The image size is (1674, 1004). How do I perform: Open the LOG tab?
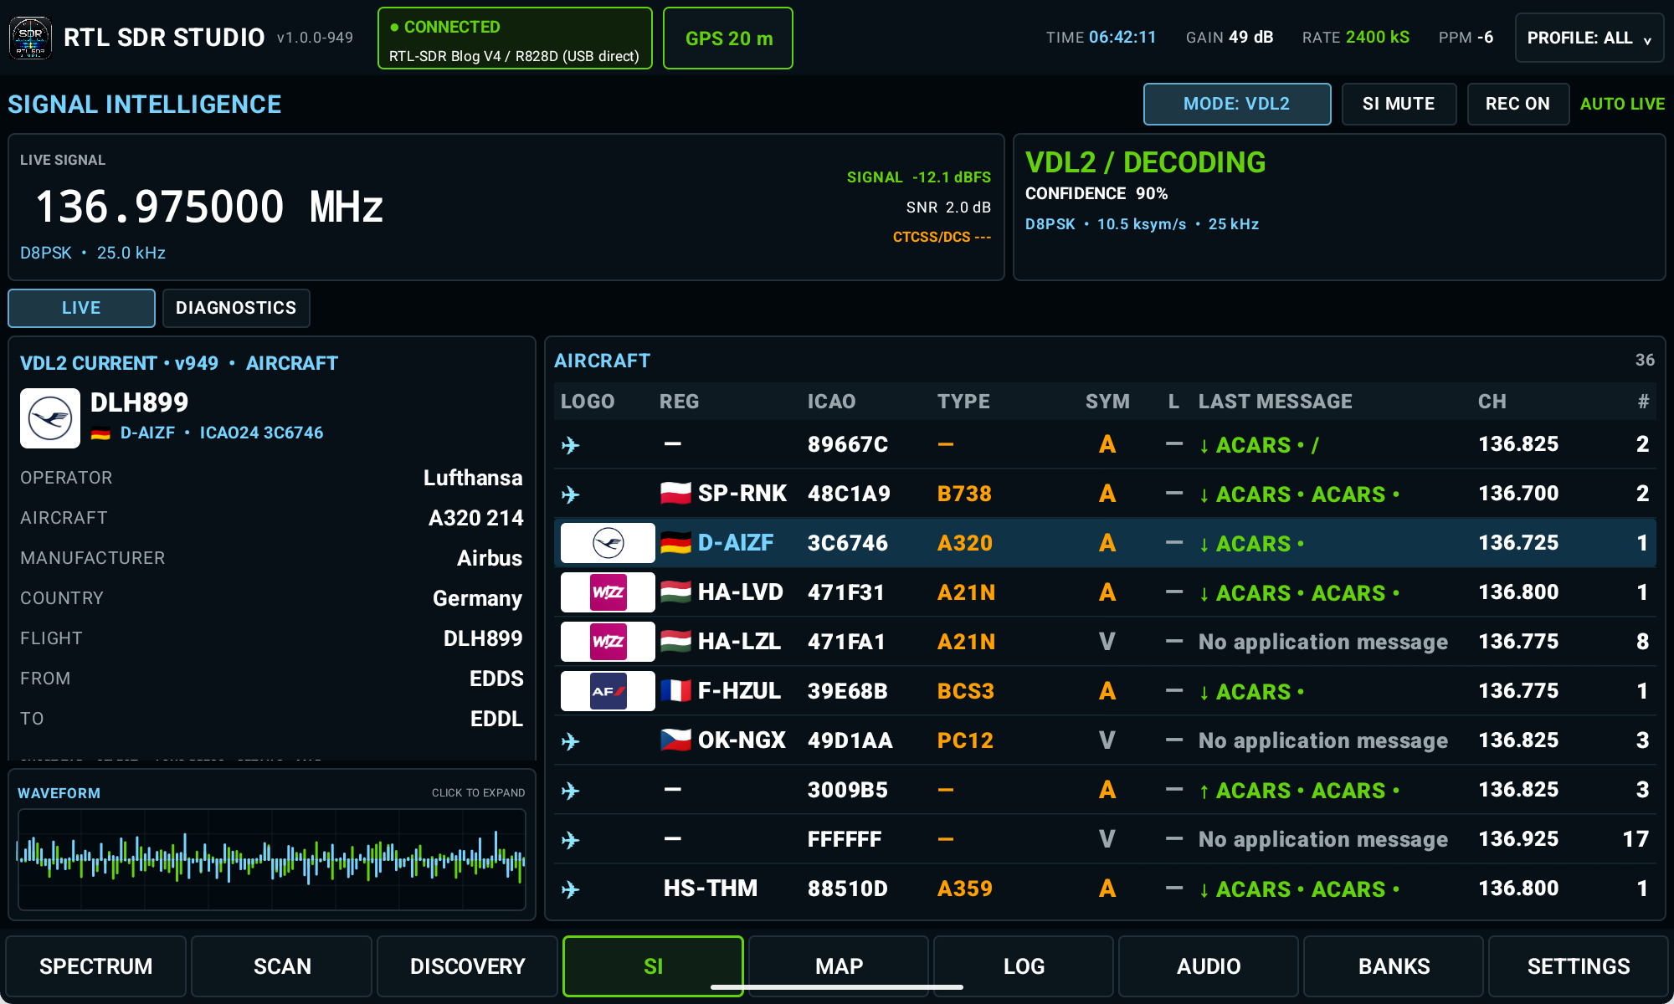pos(1024,966)
